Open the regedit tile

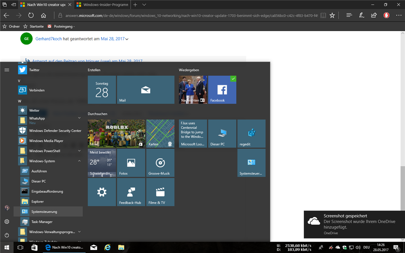tap(251, 134)
